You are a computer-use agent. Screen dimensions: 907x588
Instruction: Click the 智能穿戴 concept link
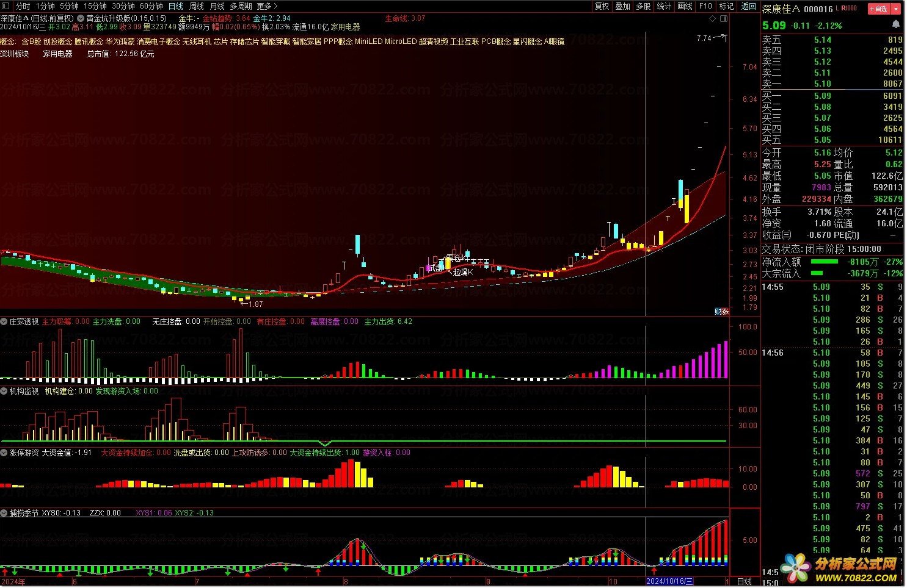[275, 41]
